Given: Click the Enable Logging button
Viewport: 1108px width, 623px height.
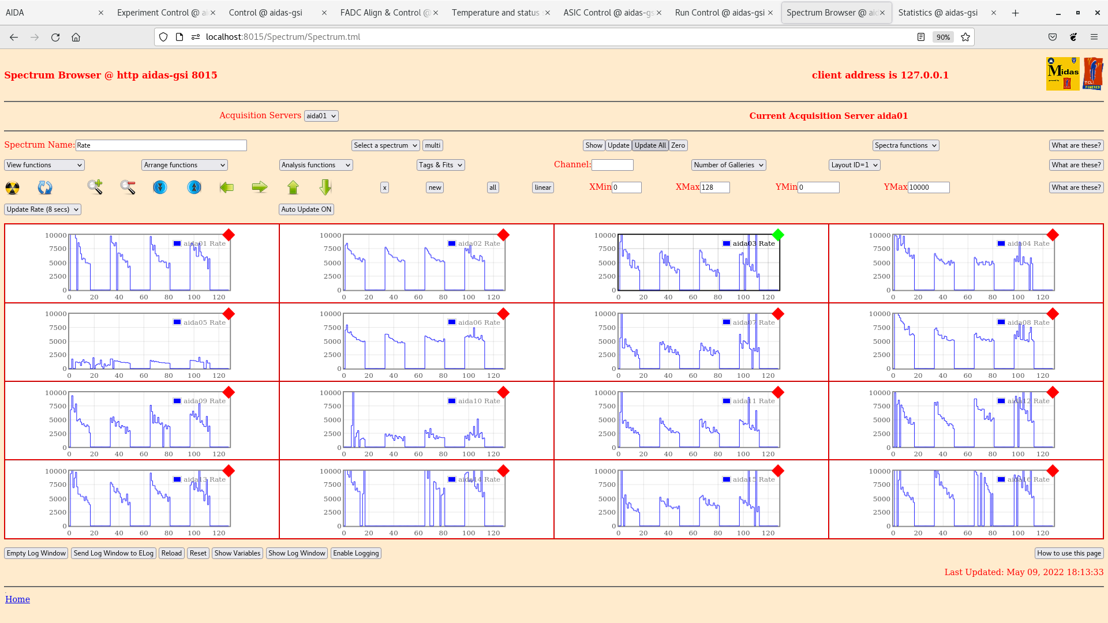Looking at the screenshot, I should [x=356, y=553].
